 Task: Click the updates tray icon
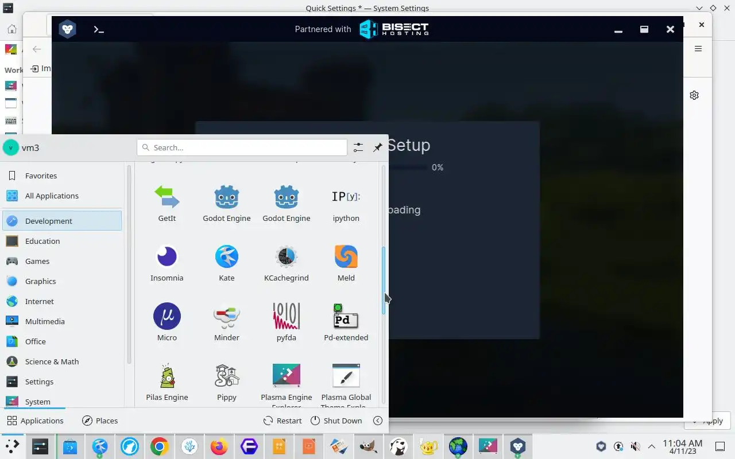[x=618, y=446]
